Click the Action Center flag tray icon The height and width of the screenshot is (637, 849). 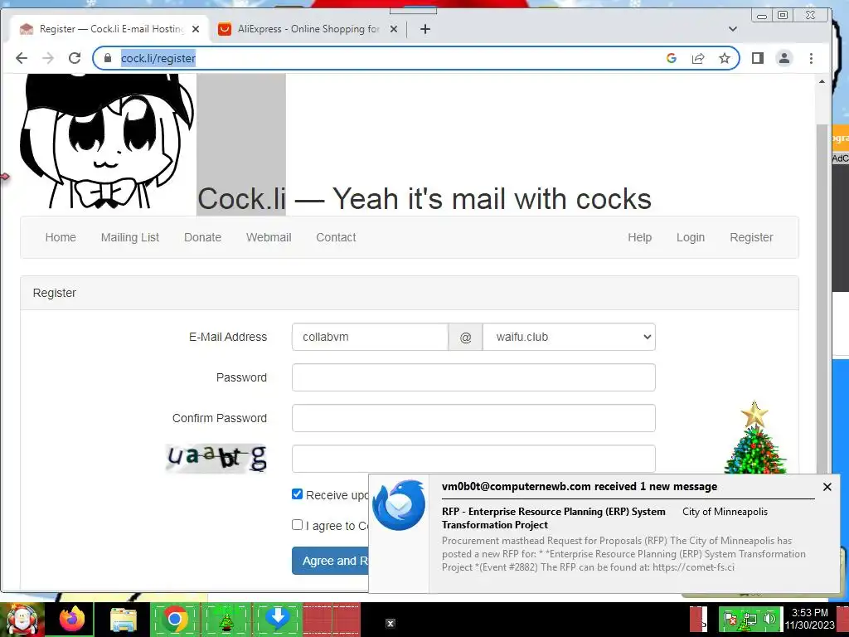click(x=730, y=619)
